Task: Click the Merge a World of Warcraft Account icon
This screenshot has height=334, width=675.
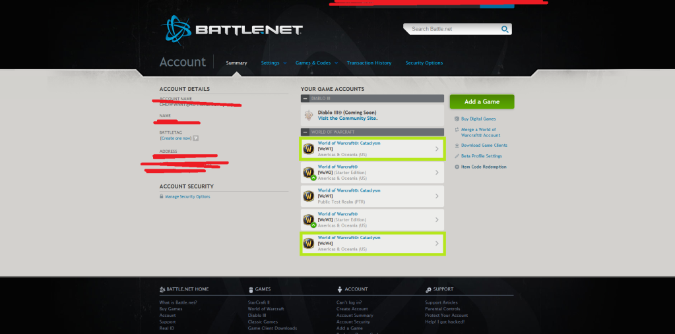Action: coord(457,129)
